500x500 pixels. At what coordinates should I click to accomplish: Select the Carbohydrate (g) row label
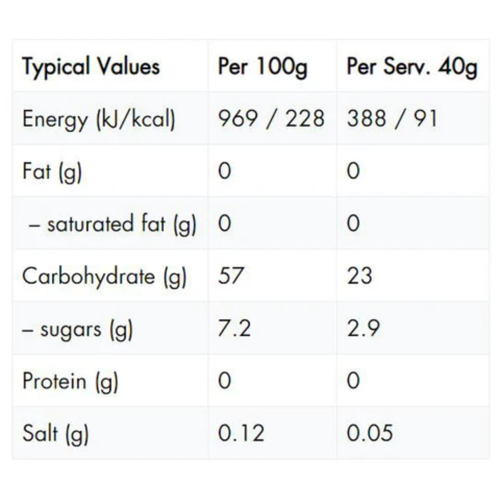point(104,276)
